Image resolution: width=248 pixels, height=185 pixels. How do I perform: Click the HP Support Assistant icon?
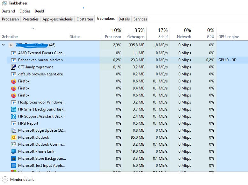[x=14, y=116]
